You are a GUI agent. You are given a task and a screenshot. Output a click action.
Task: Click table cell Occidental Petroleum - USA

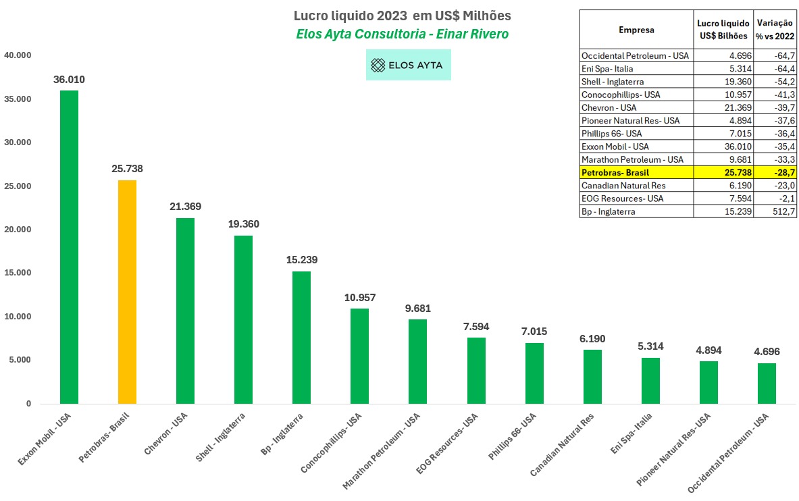click(x=636, y=55)
